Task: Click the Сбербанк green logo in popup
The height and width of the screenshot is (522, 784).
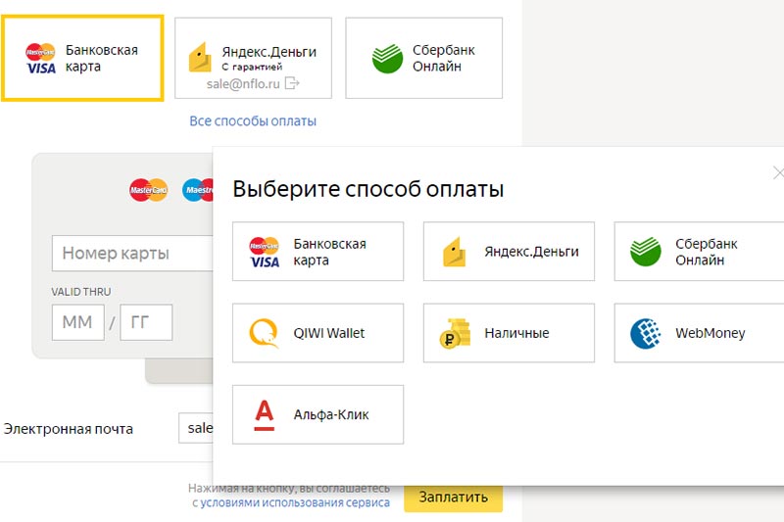Action: (646, 252)
